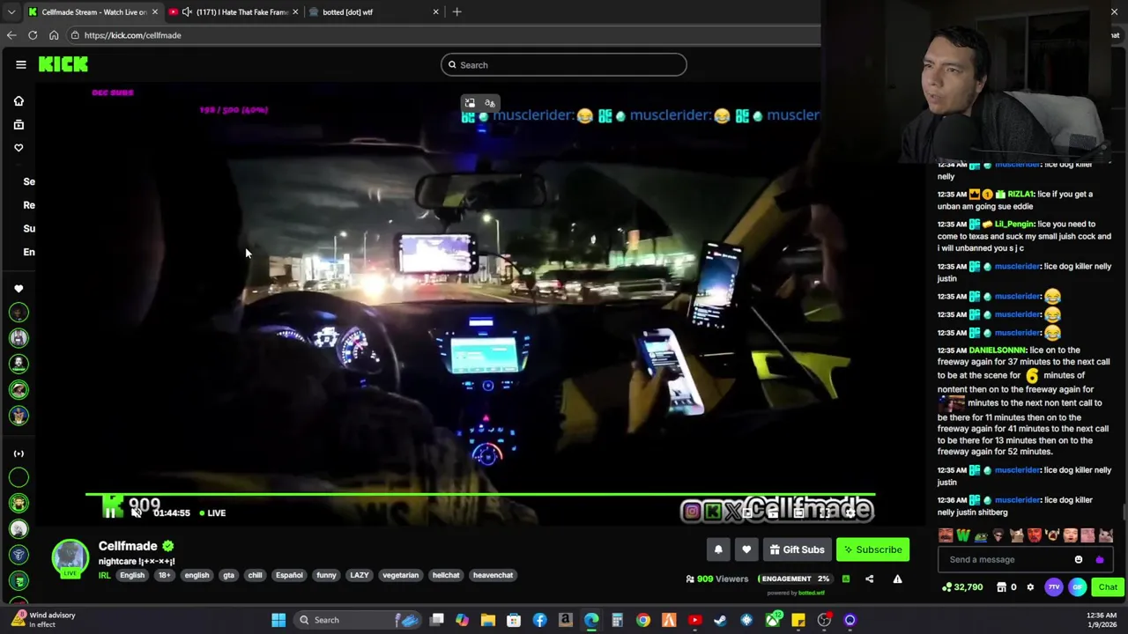Image resolution: width=1128 pixels, height=634 pixels.
Task: Toggle the notification bell for Cellfmade
Action: 718,549
